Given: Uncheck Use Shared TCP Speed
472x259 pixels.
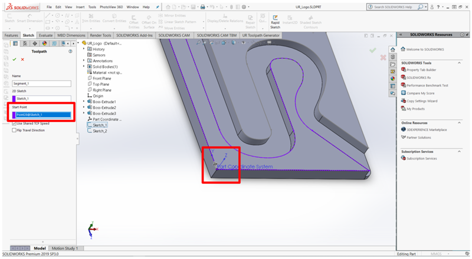Looking at the screenshot, I should click(14, 124).
